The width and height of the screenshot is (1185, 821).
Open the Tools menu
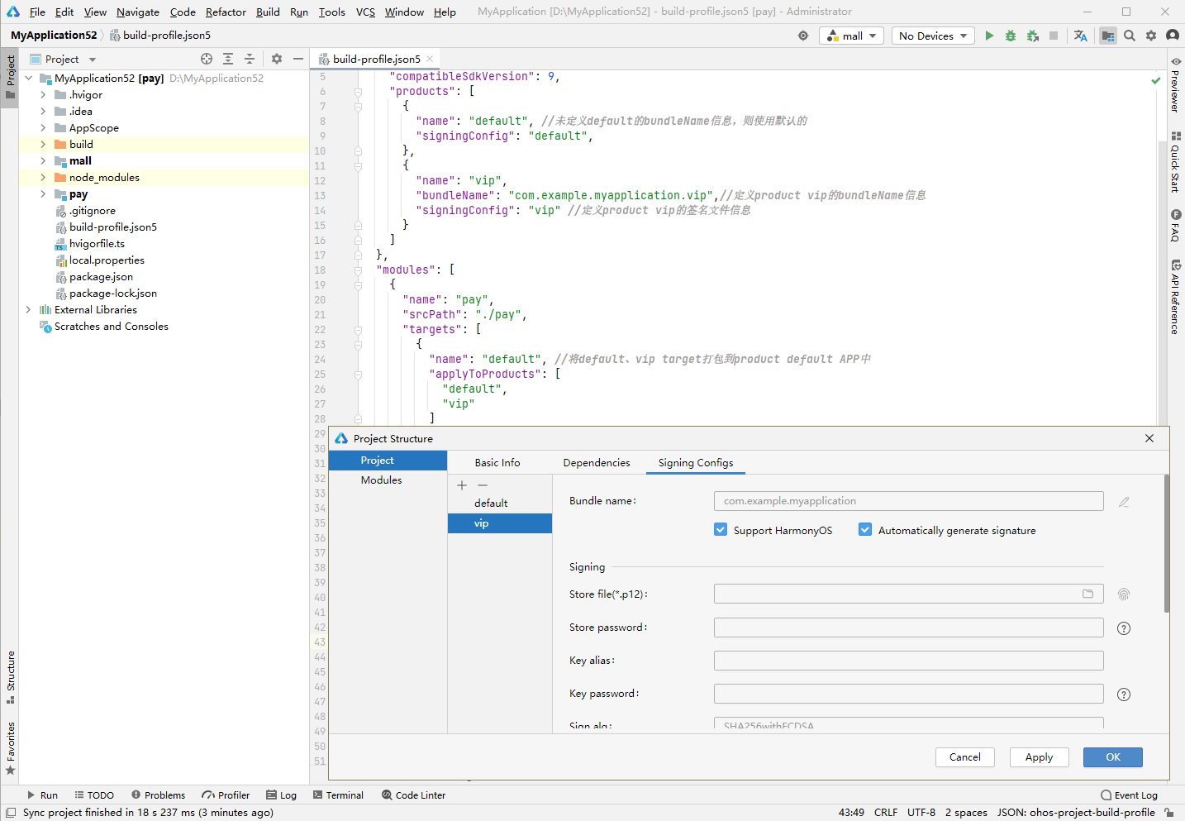click(331, 12)
